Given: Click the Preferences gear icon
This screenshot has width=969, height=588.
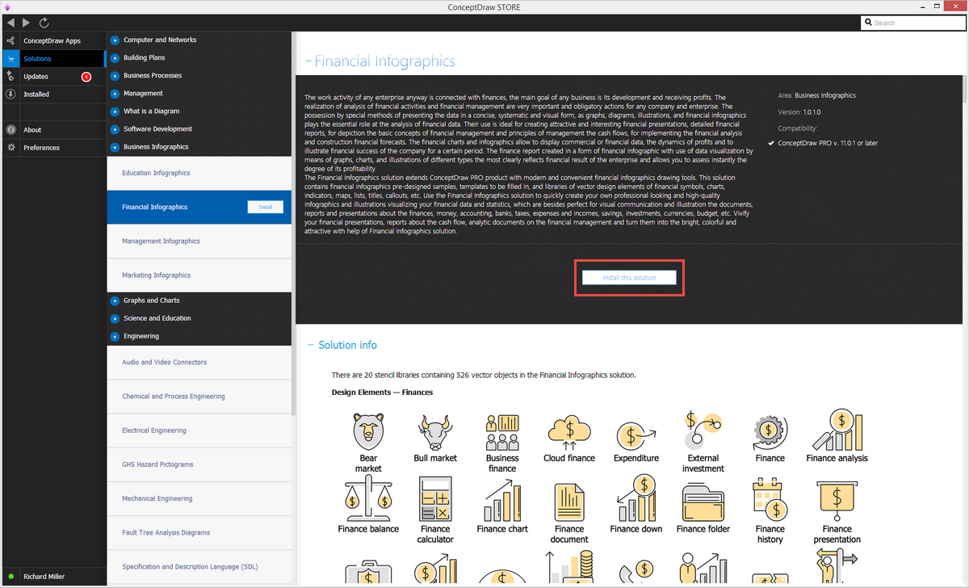Looking at the screenshot, I should click(x=10, y=147).
